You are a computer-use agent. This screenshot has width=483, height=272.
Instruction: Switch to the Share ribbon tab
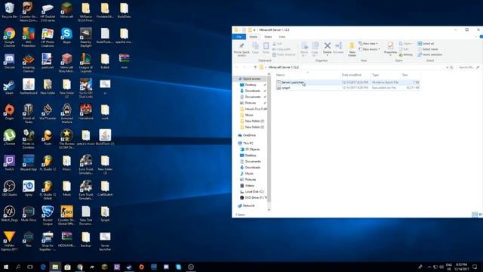coord(268,37)
